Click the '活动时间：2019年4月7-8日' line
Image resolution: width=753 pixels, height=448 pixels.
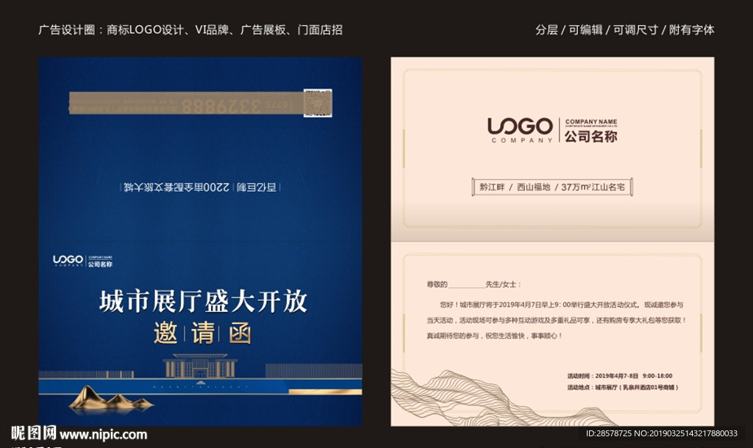619,375
